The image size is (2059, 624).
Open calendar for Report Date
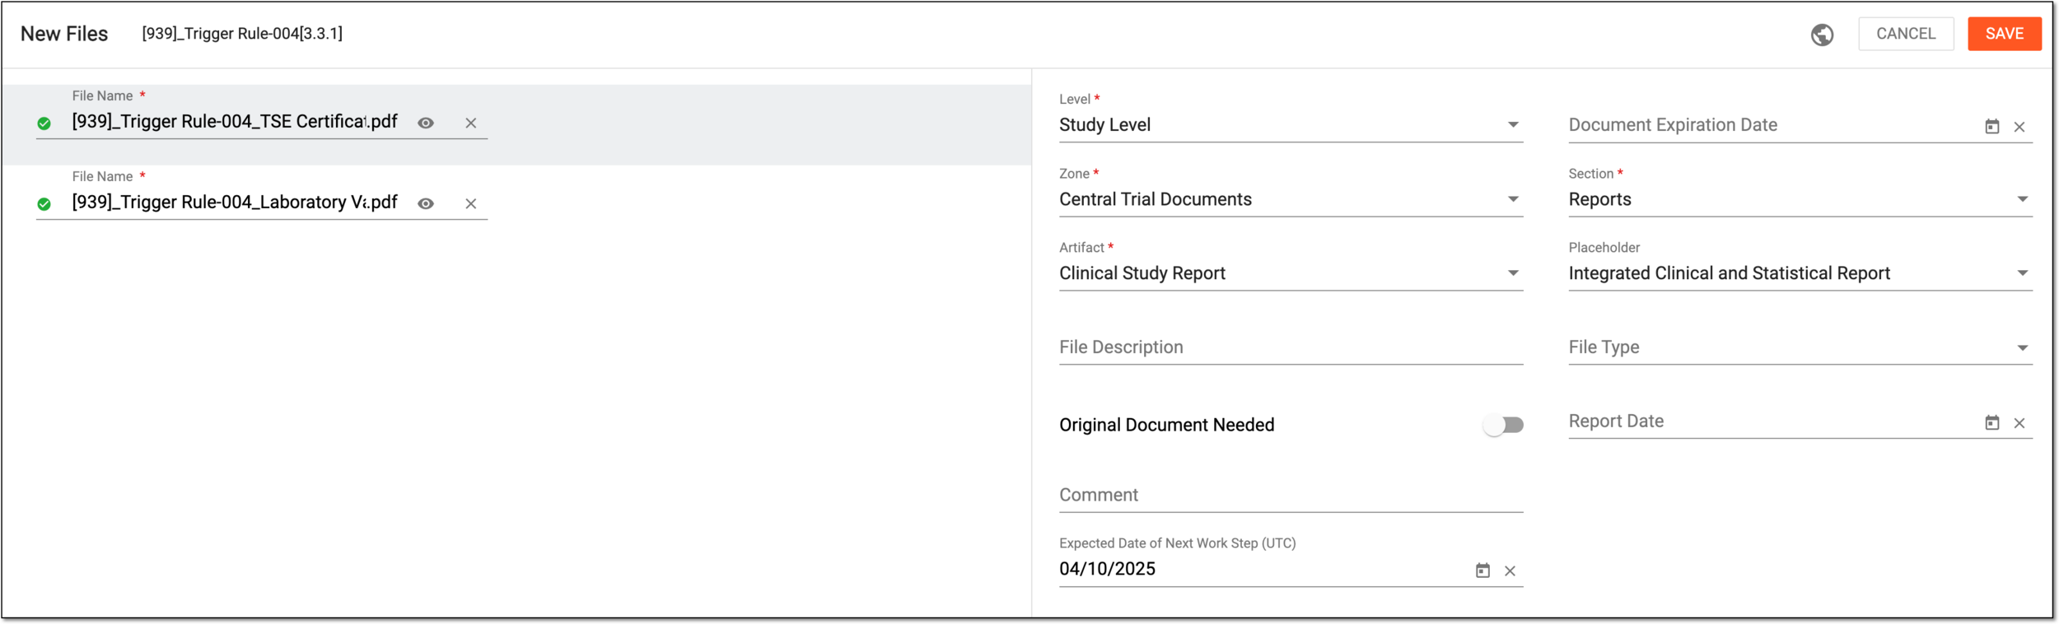tap(1991, 423)
